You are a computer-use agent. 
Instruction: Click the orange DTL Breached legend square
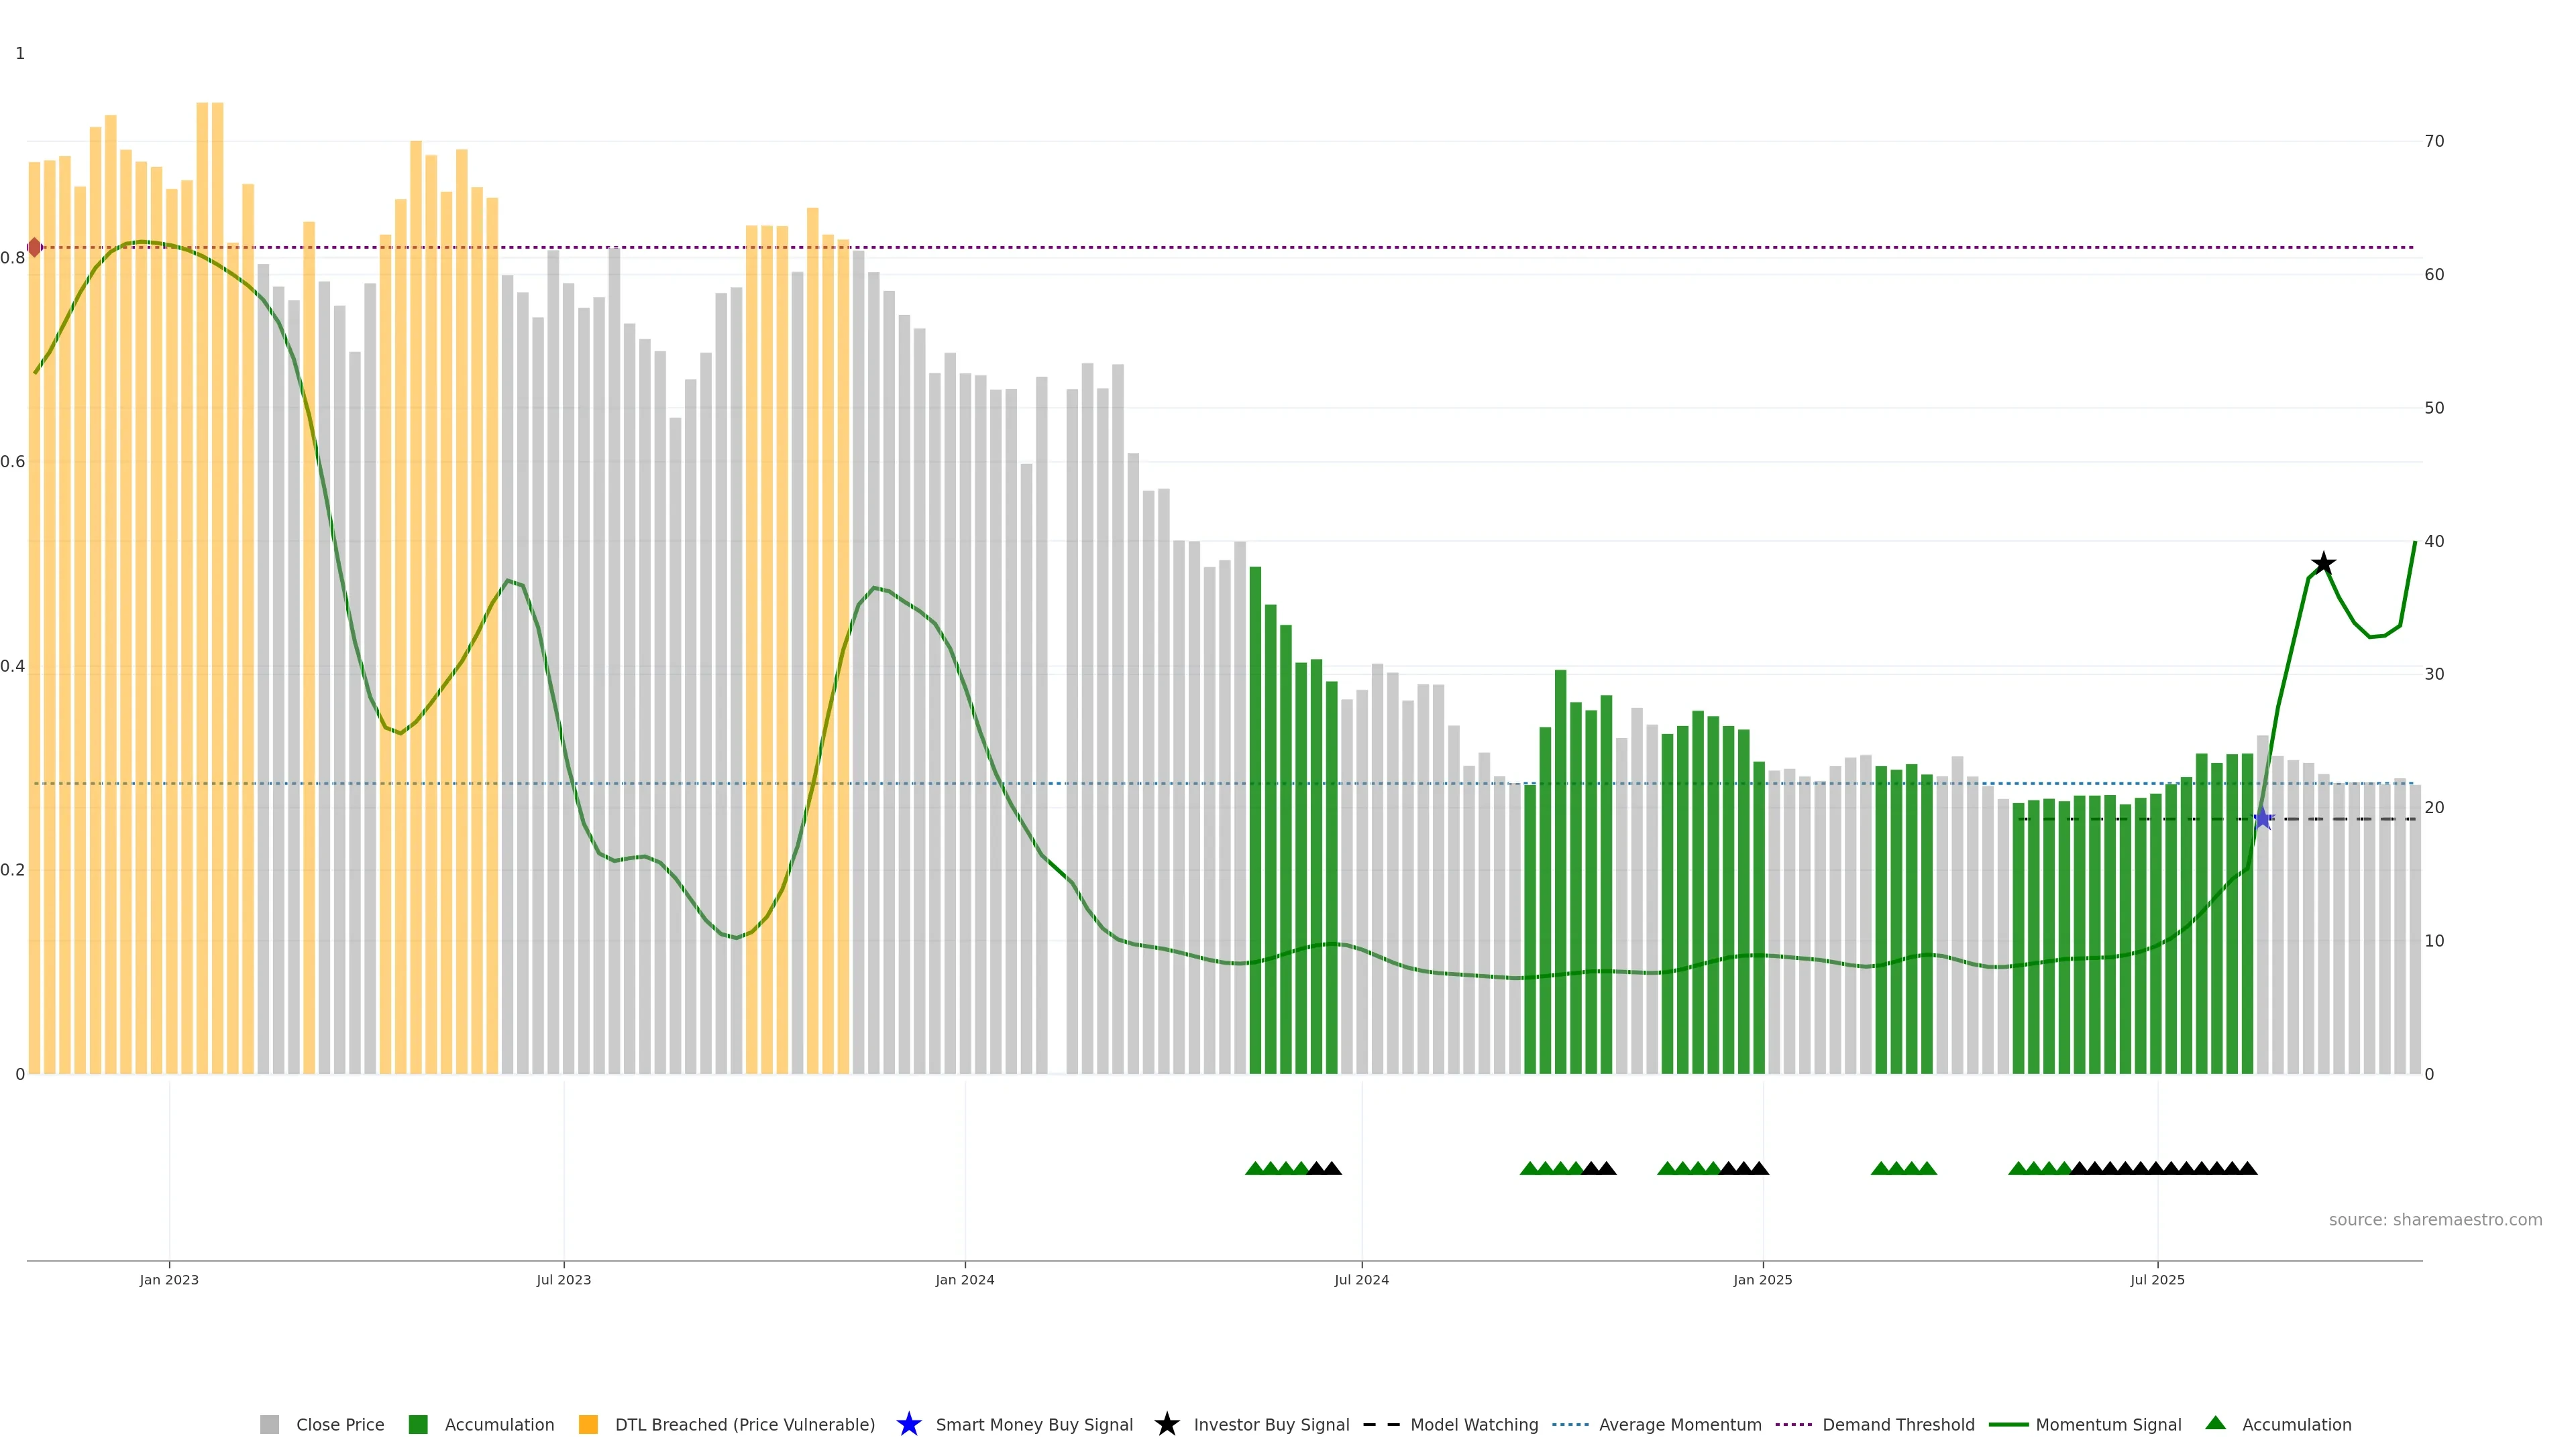pyautogui.click(x=588, y=1424)
